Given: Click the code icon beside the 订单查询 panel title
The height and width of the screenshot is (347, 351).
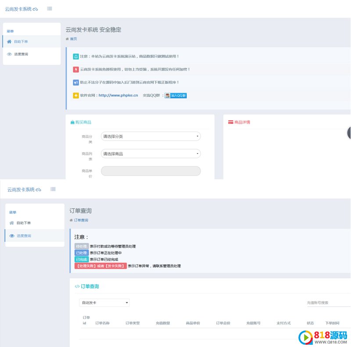Looking at the screenshot, I should click(77, 286).
